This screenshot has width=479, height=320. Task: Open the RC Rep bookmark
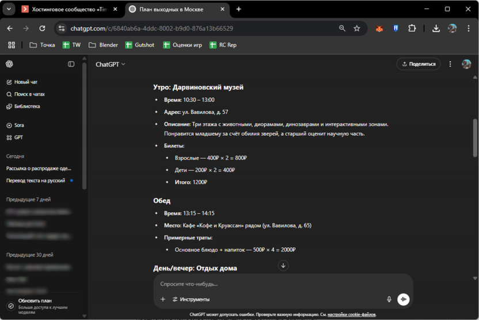pyautogui.click(x=223, y=45)
